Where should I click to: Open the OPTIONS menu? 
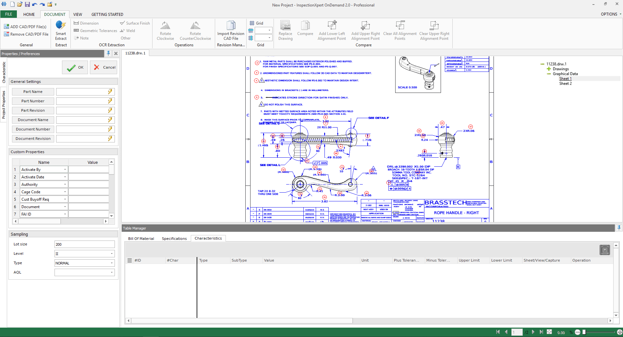tap(610, 14)
